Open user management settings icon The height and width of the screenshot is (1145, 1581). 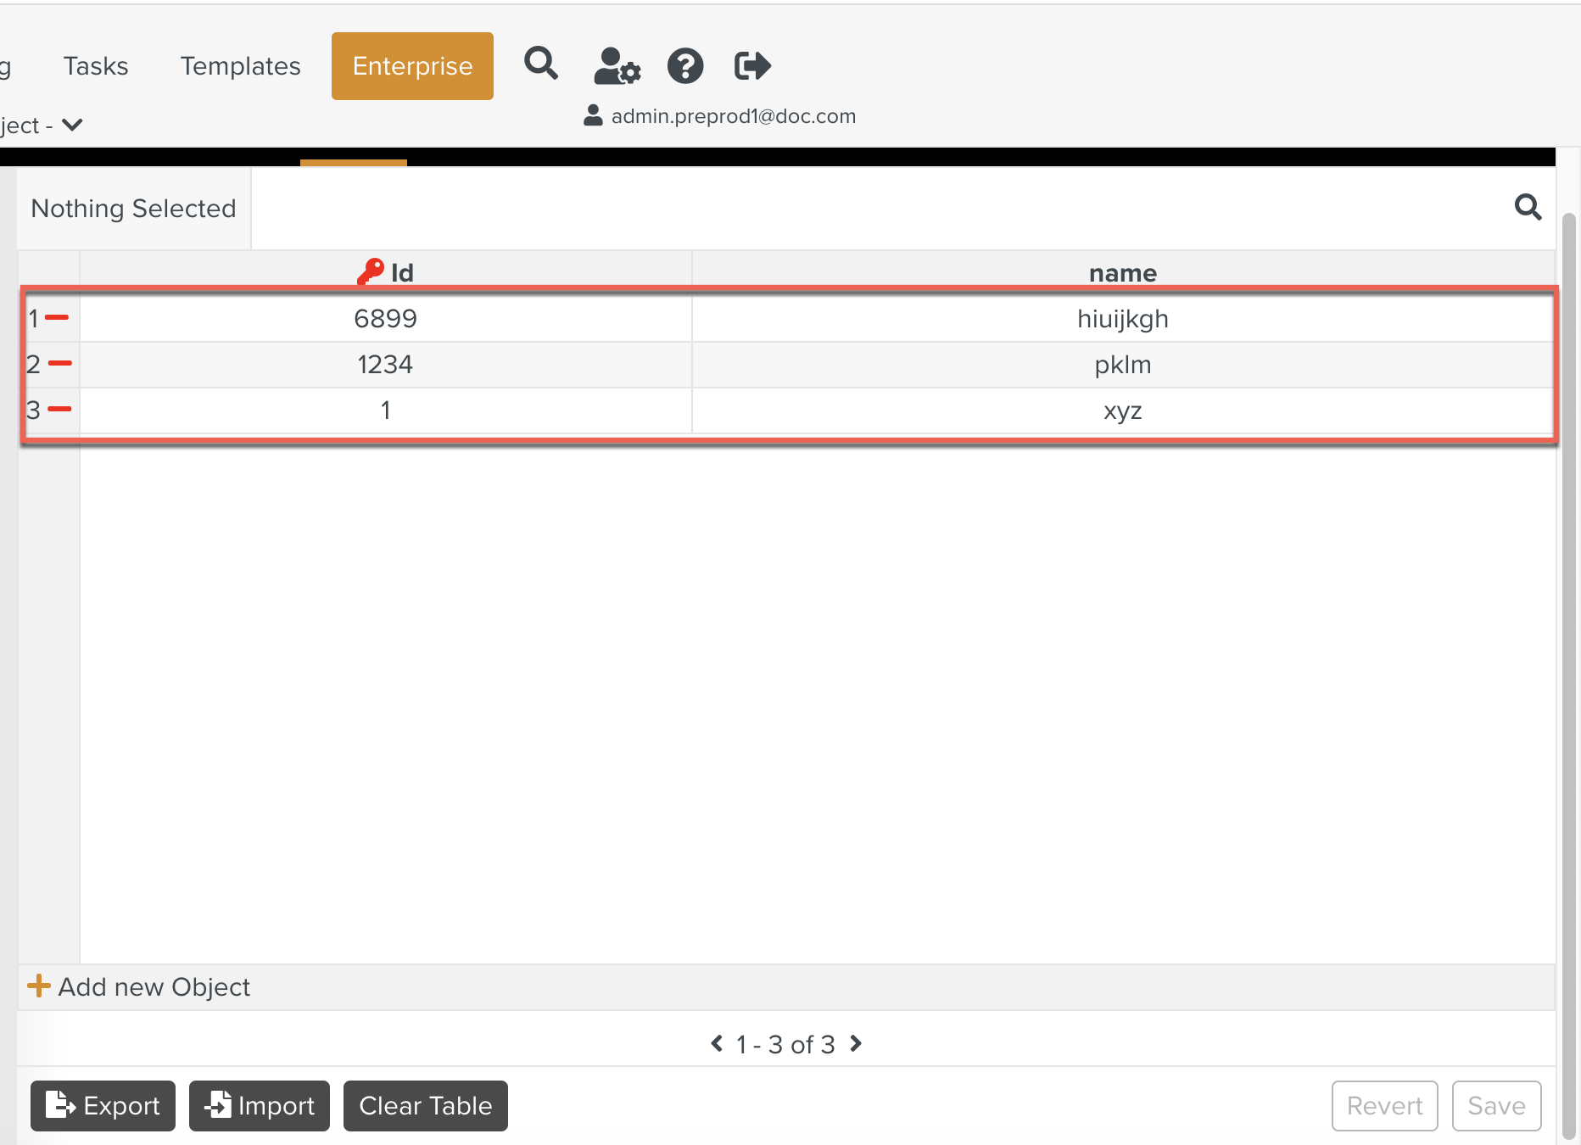(x=617, y=66)
